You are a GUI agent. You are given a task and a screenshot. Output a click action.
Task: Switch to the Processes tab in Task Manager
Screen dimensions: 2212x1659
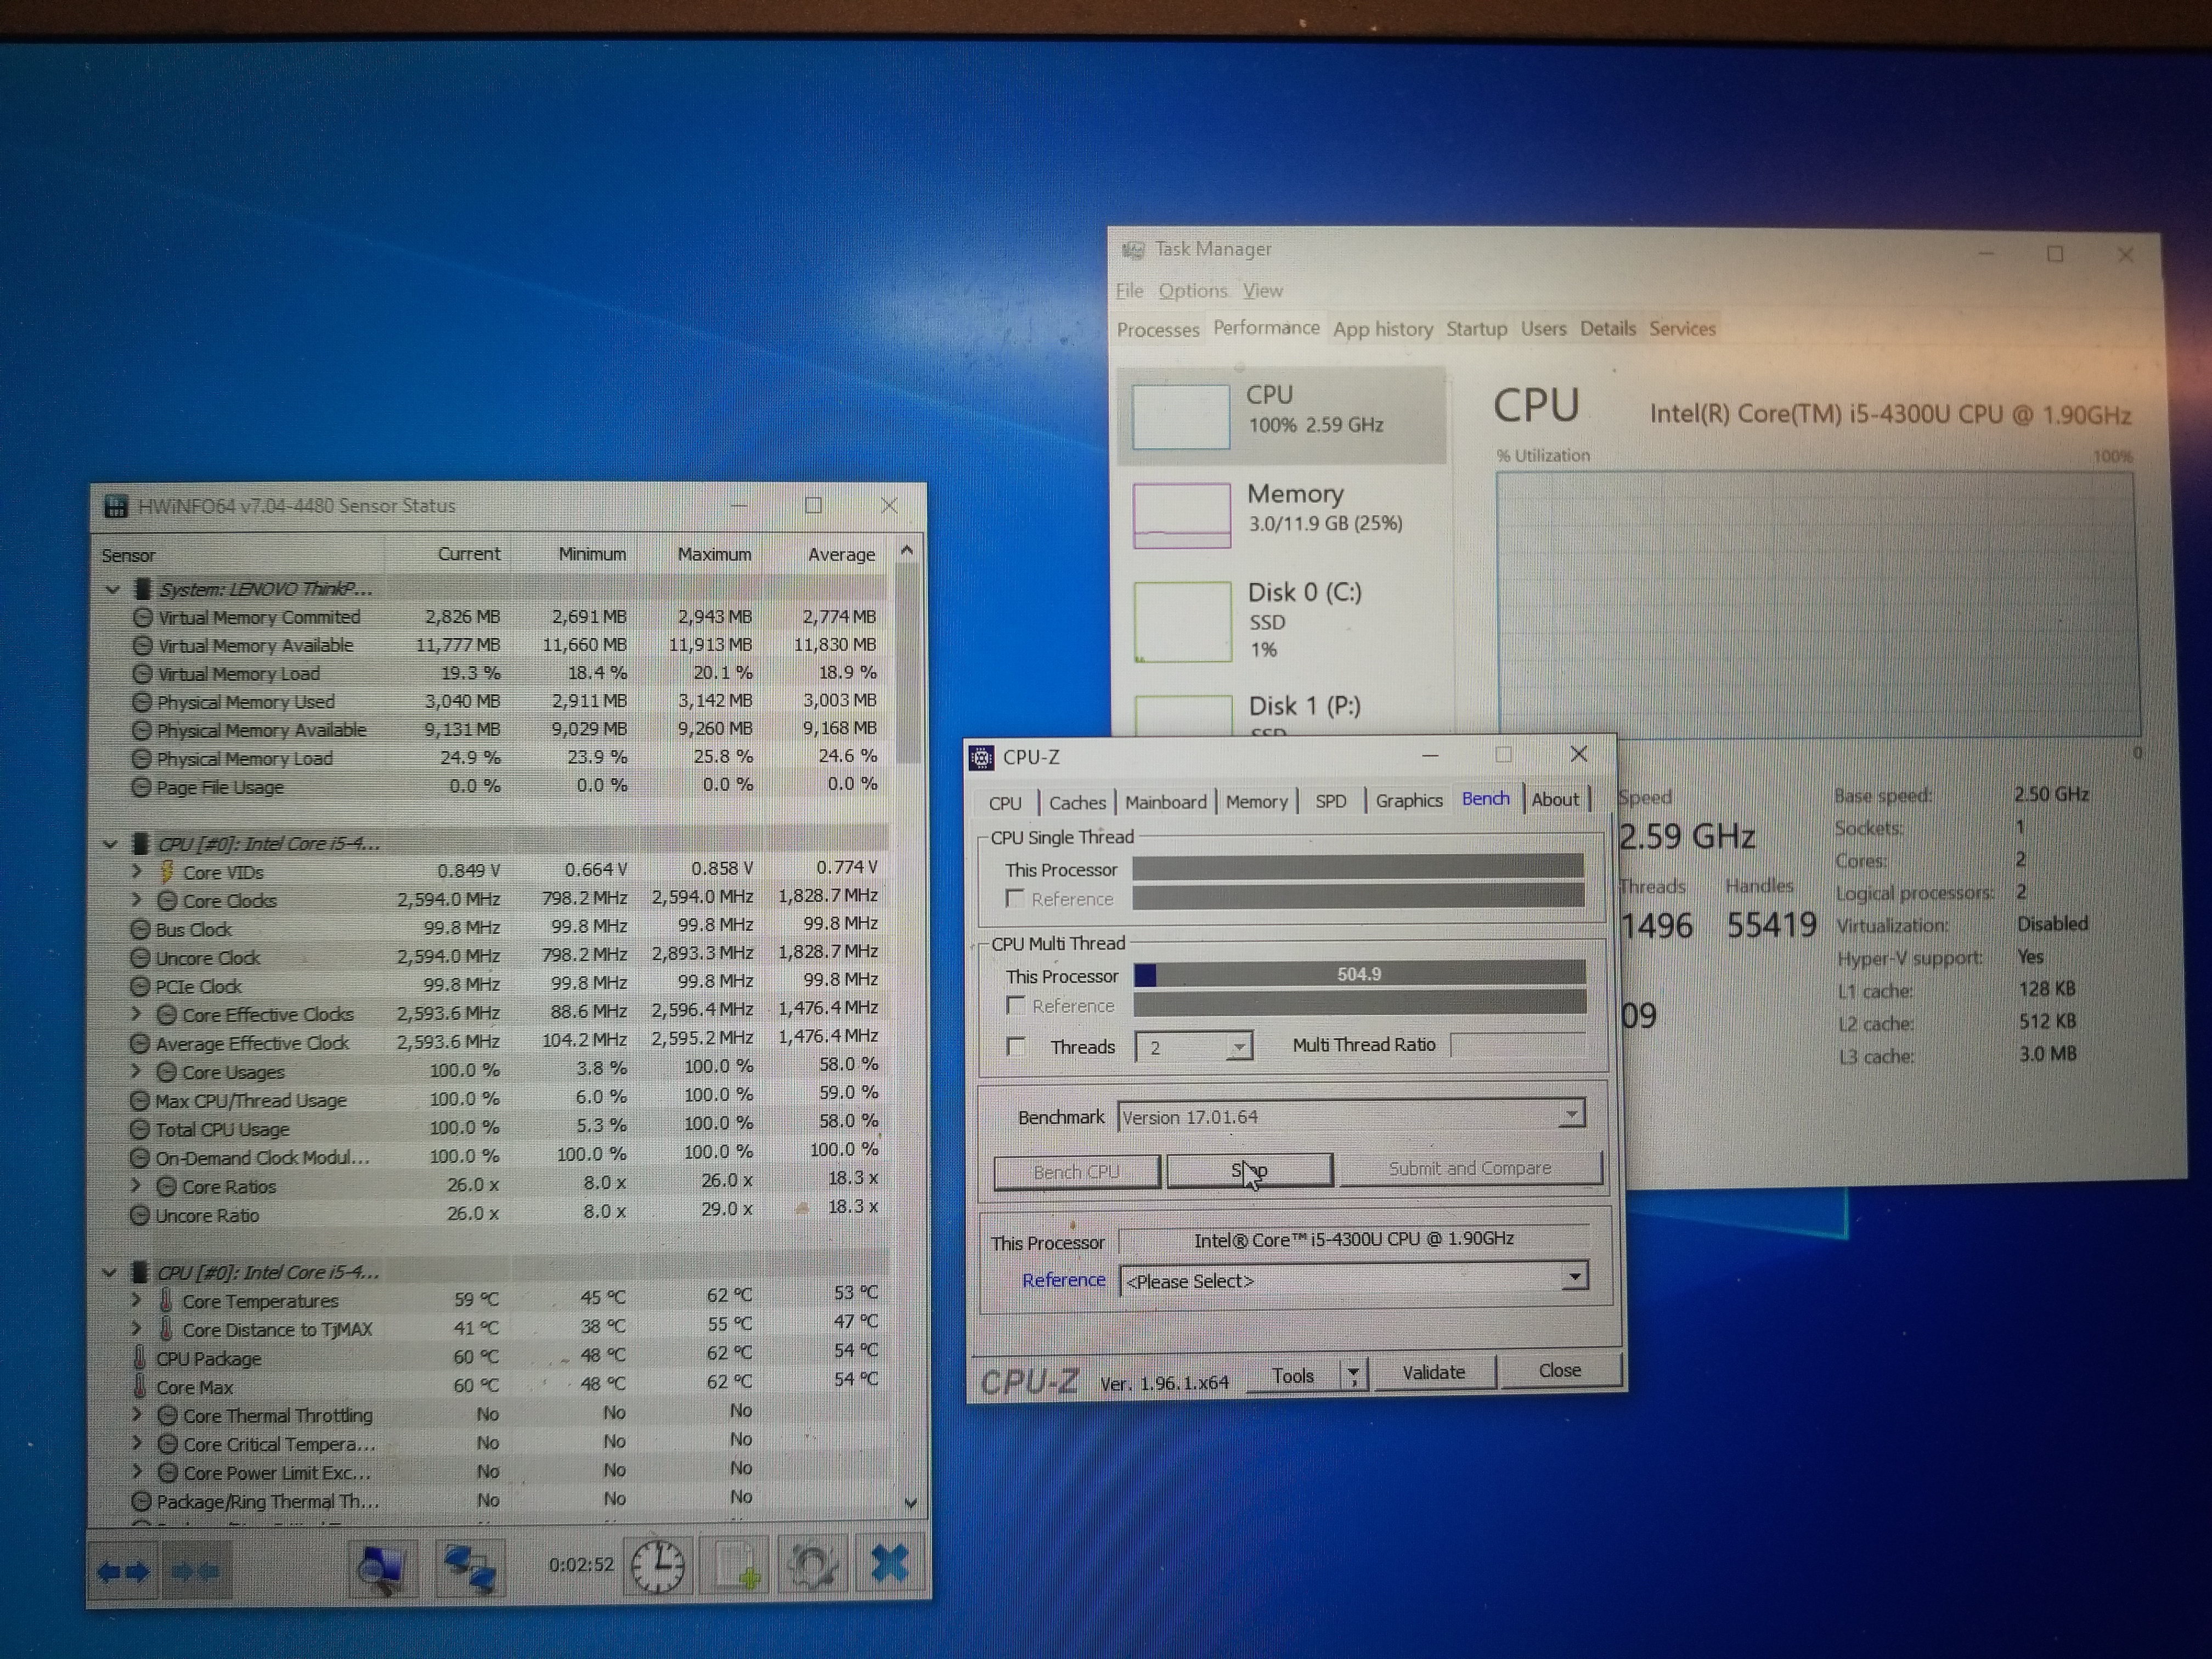pos(1157,330)
